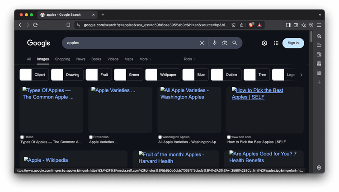Open Leo AI star icon in the sidebar
Viewport: 339px width, 192px height.
tap(319, 36)
